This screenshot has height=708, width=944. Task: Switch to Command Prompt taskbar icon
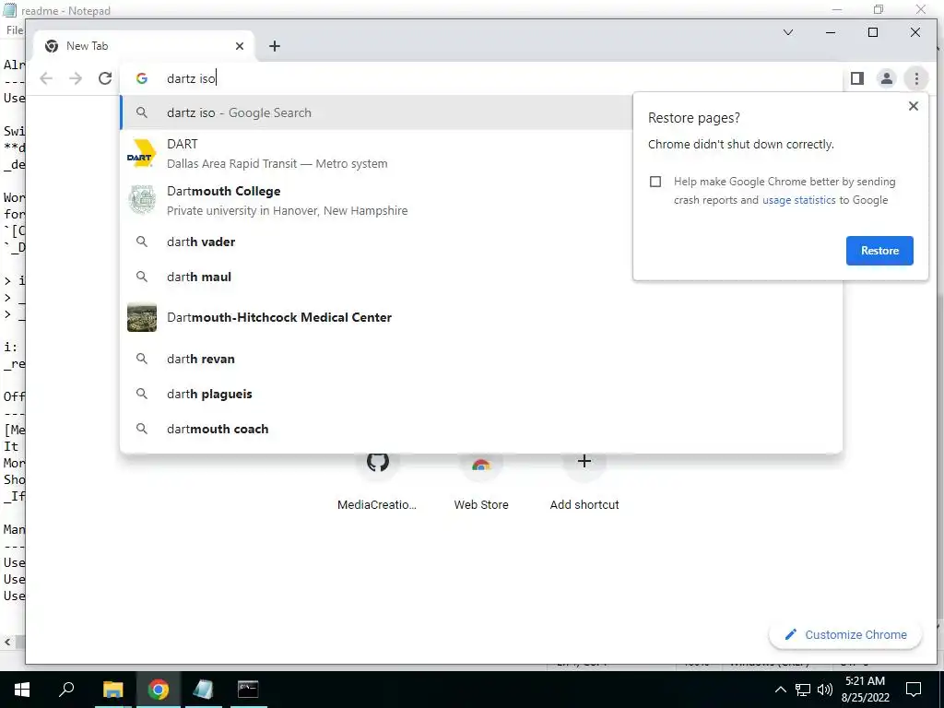click(x=247, y=690)
